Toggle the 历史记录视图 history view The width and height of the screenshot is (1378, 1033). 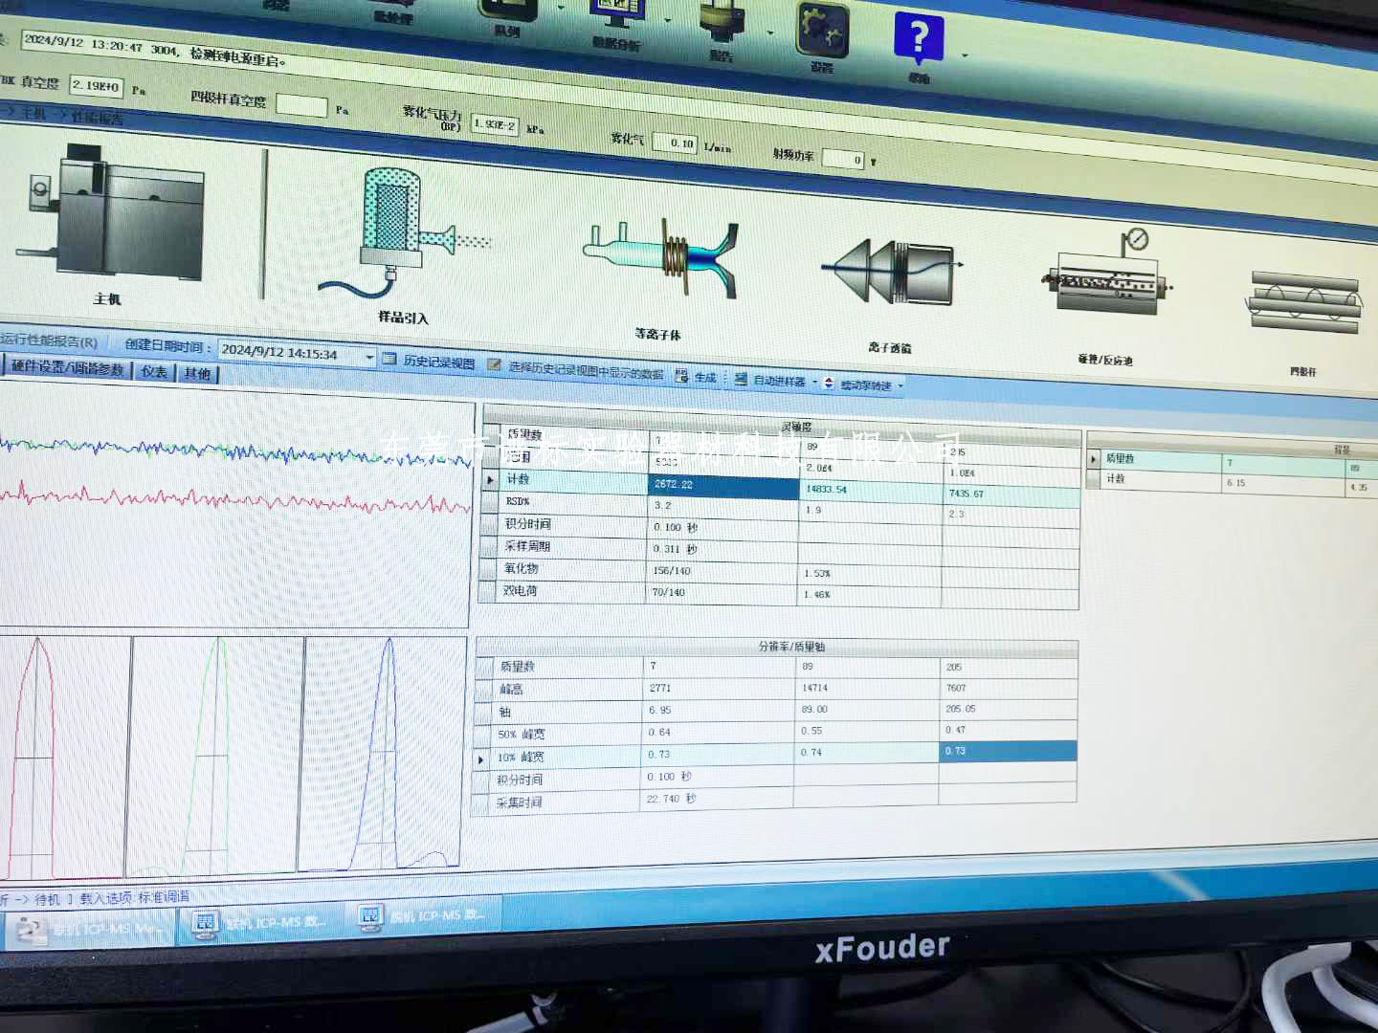click(x=429, y=363)
